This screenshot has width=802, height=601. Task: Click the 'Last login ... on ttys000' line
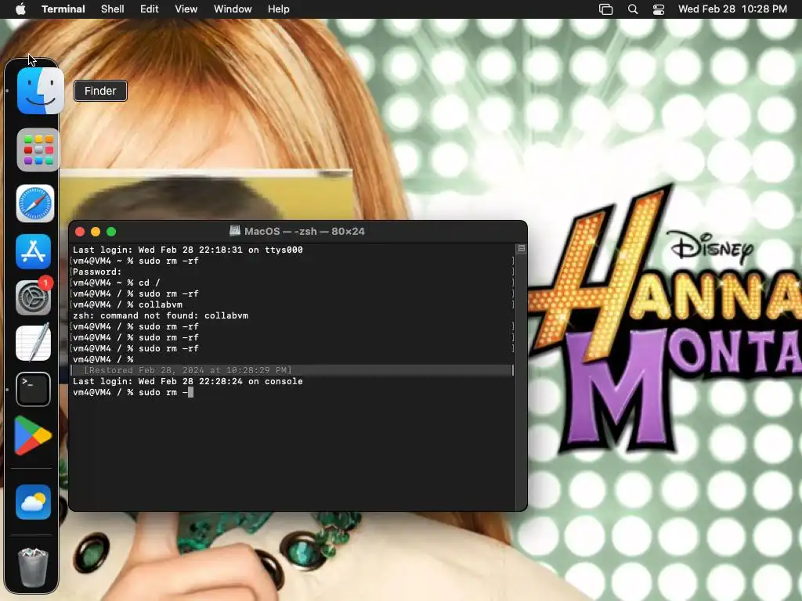point(188,250)
